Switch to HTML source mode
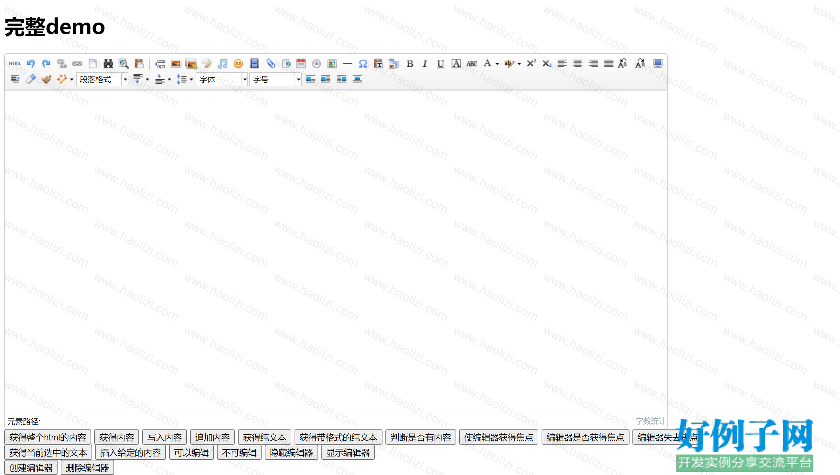 tap(15, 63)
